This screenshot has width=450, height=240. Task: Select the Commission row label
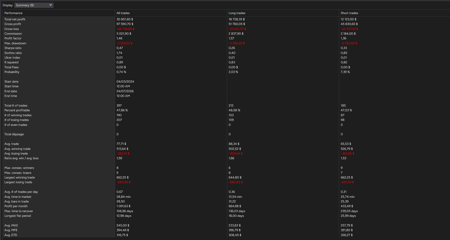click(13, 34)
